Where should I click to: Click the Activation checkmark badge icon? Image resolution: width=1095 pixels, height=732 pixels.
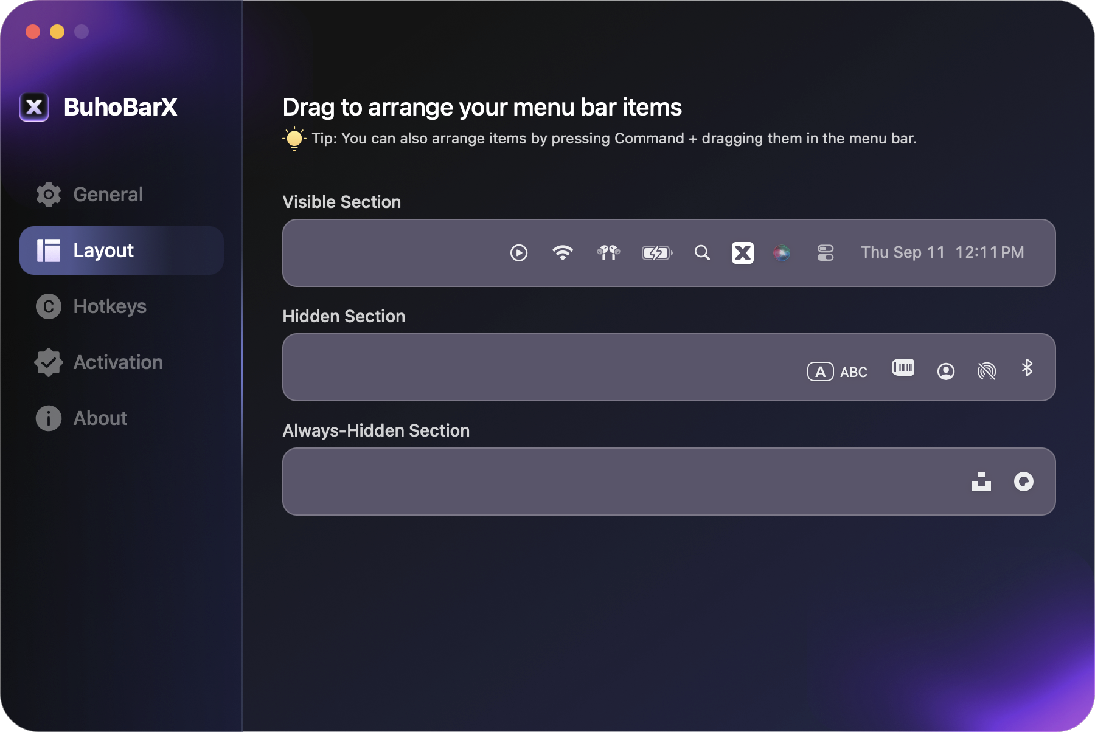(49, 362)
